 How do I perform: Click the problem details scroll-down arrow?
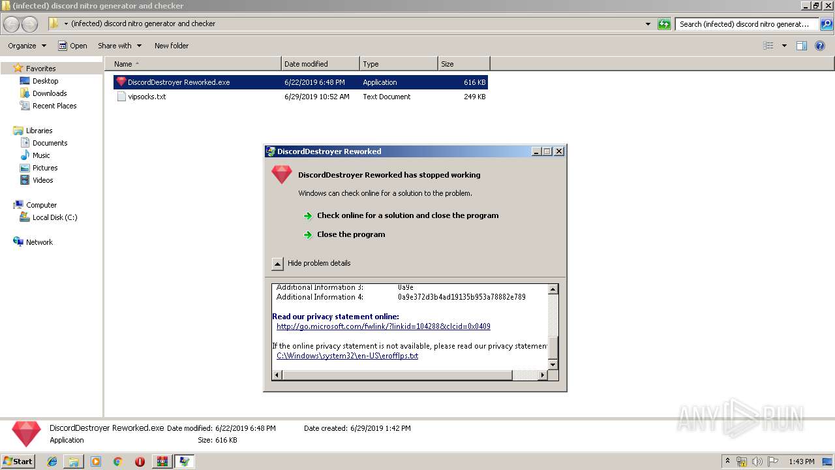553,364
